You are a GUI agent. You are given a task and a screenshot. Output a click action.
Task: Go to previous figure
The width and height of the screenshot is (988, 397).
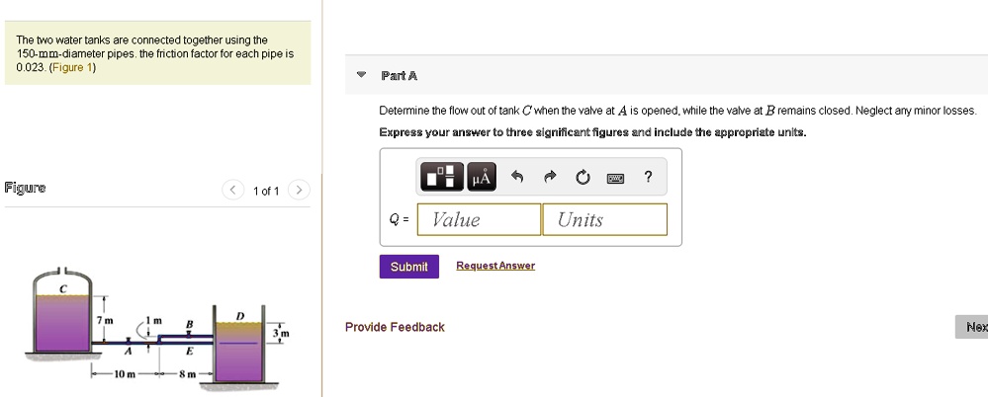[x=232, y=191]
